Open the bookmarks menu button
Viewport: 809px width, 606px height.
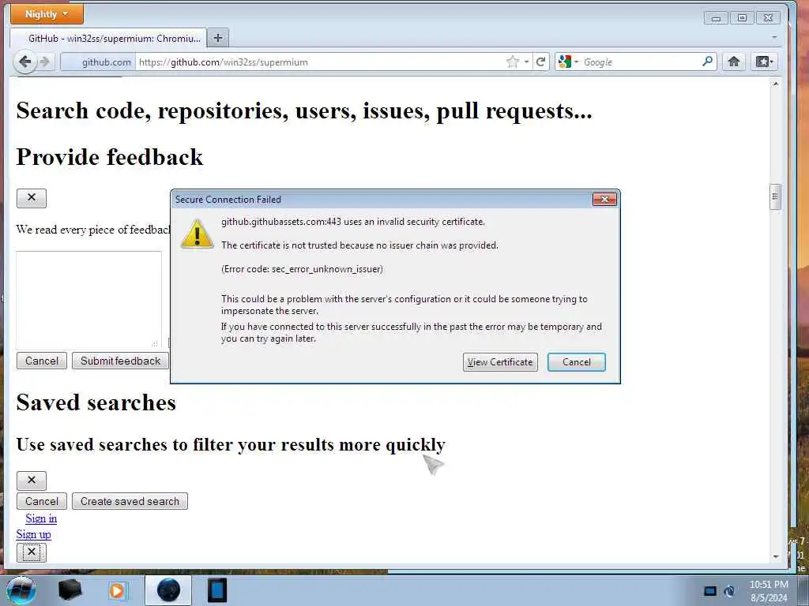click(764, 62)
